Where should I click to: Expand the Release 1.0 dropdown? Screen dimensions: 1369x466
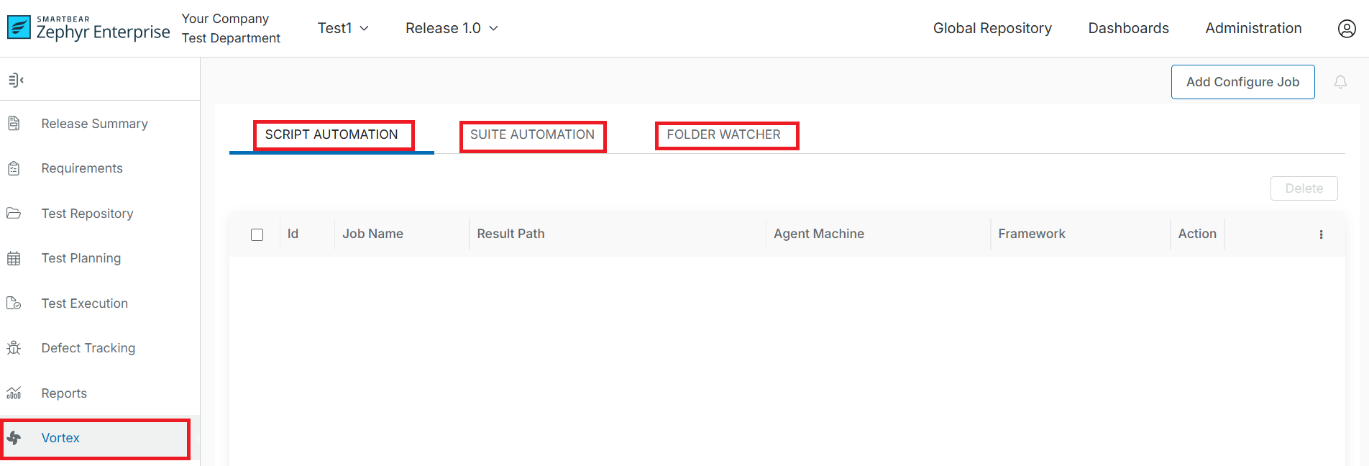[x=452, y=28]
